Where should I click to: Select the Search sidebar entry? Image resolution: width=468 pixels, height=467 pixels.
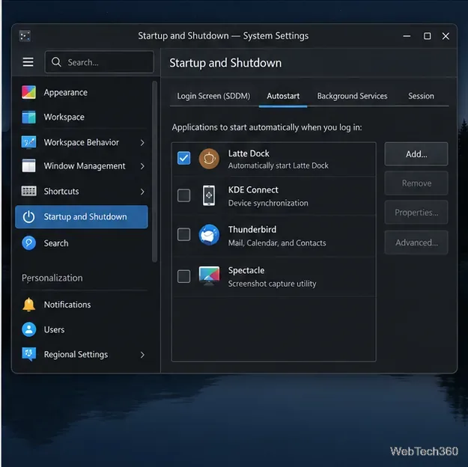(x=81, y=243)
